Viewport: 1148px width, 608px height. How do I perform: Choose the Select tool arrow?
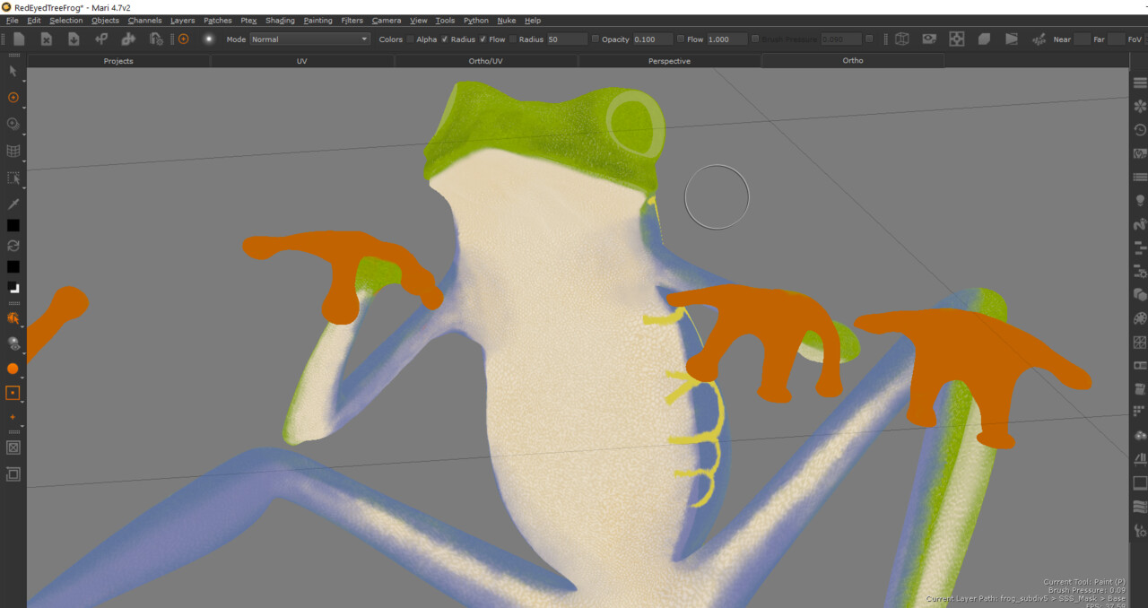tap(13, 71)
